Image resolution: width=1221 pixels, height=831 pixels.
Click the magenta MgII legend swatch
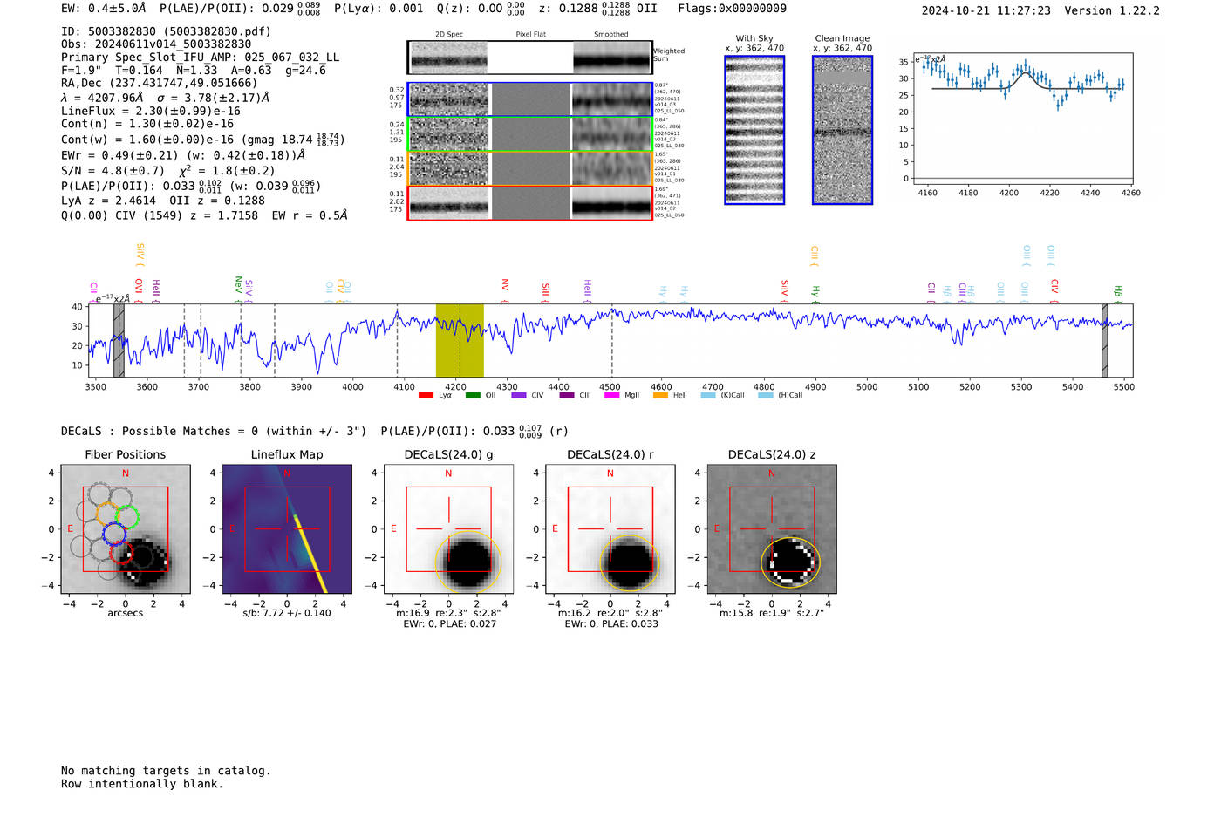(611, 396)
